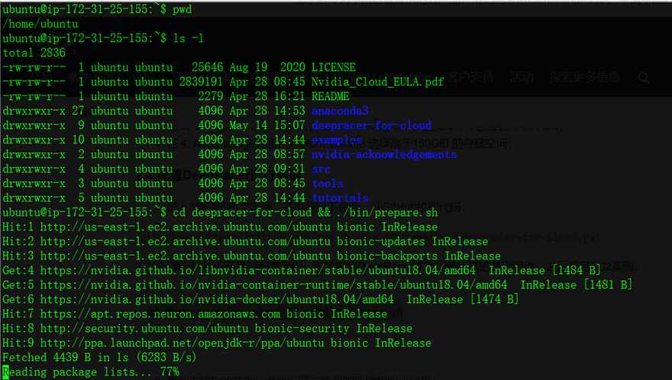
Task: Click the apt.repos.neuron.amazonaws.com URL
Action: (x=161, y=314)
